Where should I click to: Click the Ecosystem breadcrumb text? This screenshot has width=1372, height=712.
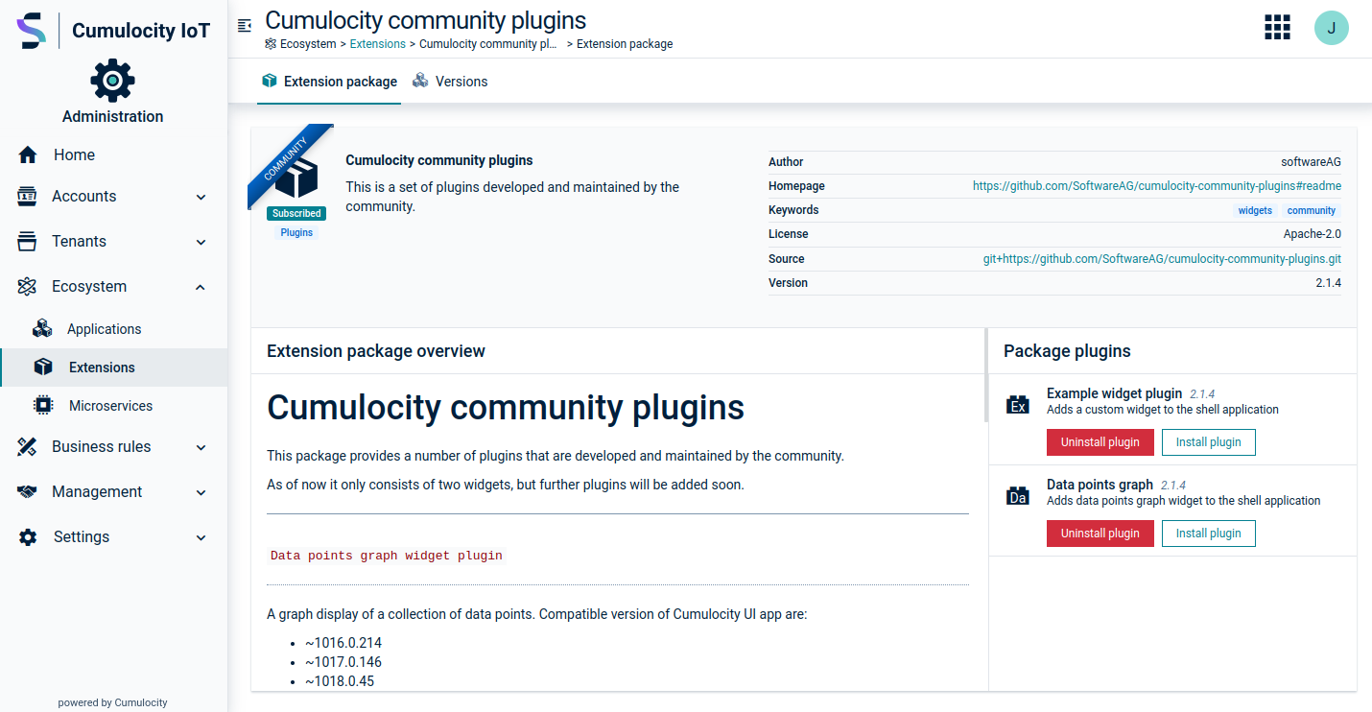pyautogui.click(x=308, y=44)
